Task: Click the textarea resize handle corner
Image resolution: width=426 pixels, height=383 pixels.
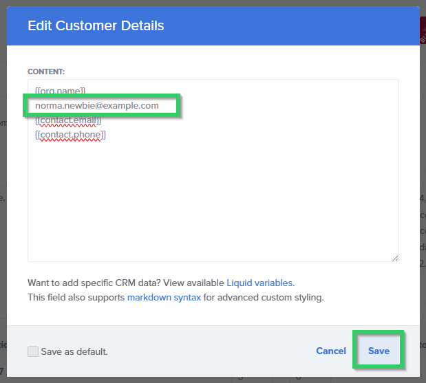Action: tap(395, 258)
